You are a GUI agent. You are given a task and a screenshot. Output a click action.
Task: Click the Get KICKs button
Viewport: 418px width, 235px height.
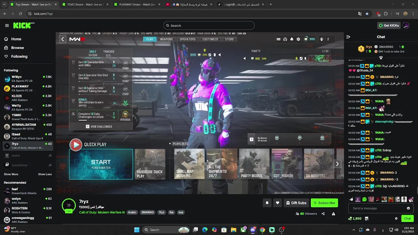[x=389, y=25]
